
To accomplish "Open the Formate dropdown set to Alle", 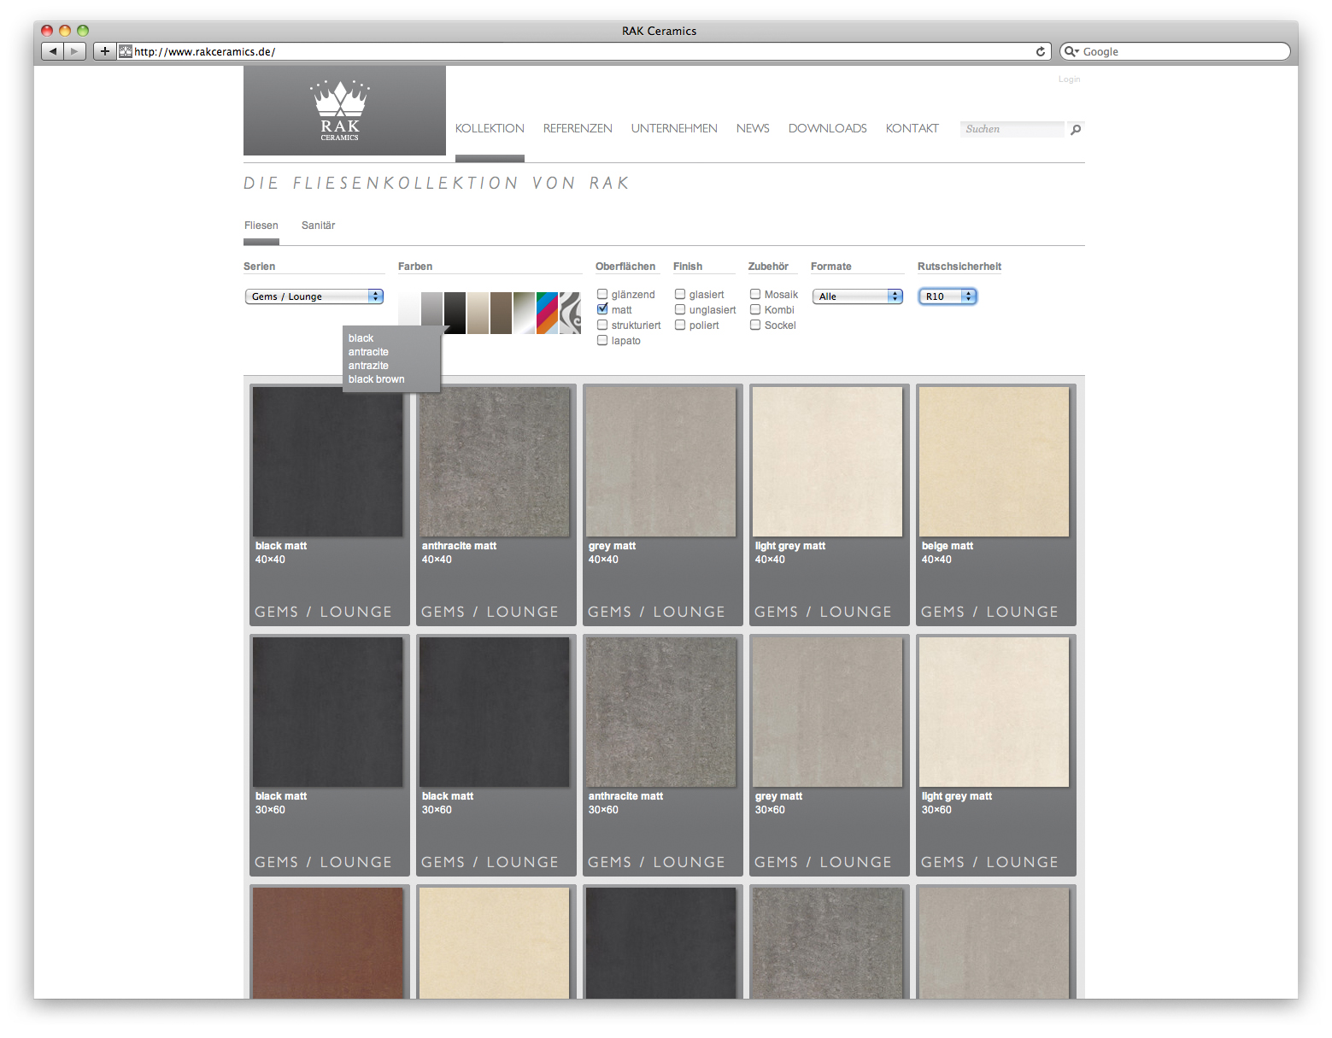I will [x=857, y=296].
